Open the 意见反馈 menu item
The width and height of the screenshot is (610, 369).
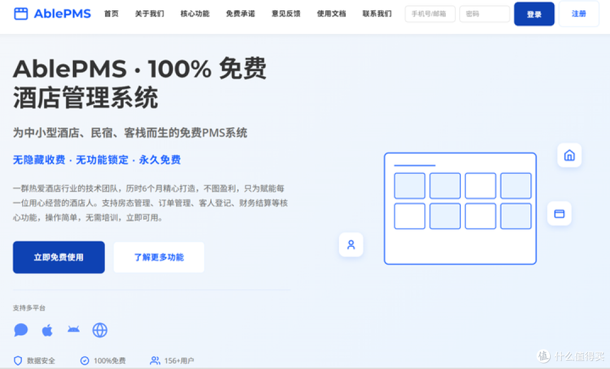click(x=286, y=14)
